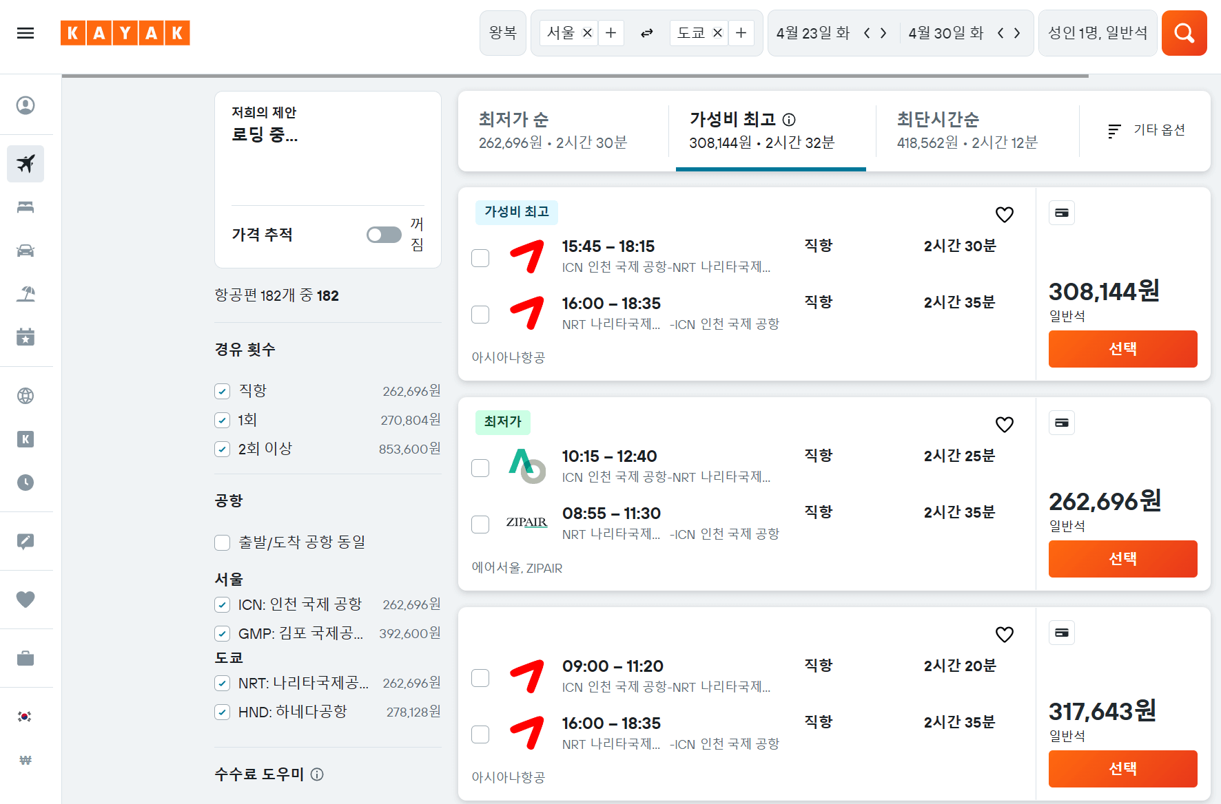Image resolution: width=1221 pixels, height=804 pixels.
Task: Click 선택 for the 308,144원 flight
Action: tap(1122, 349)
